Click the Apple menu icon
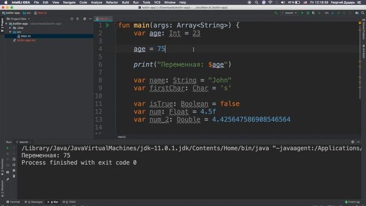Screen dimensions: 366x206 [x=6, y=2]
